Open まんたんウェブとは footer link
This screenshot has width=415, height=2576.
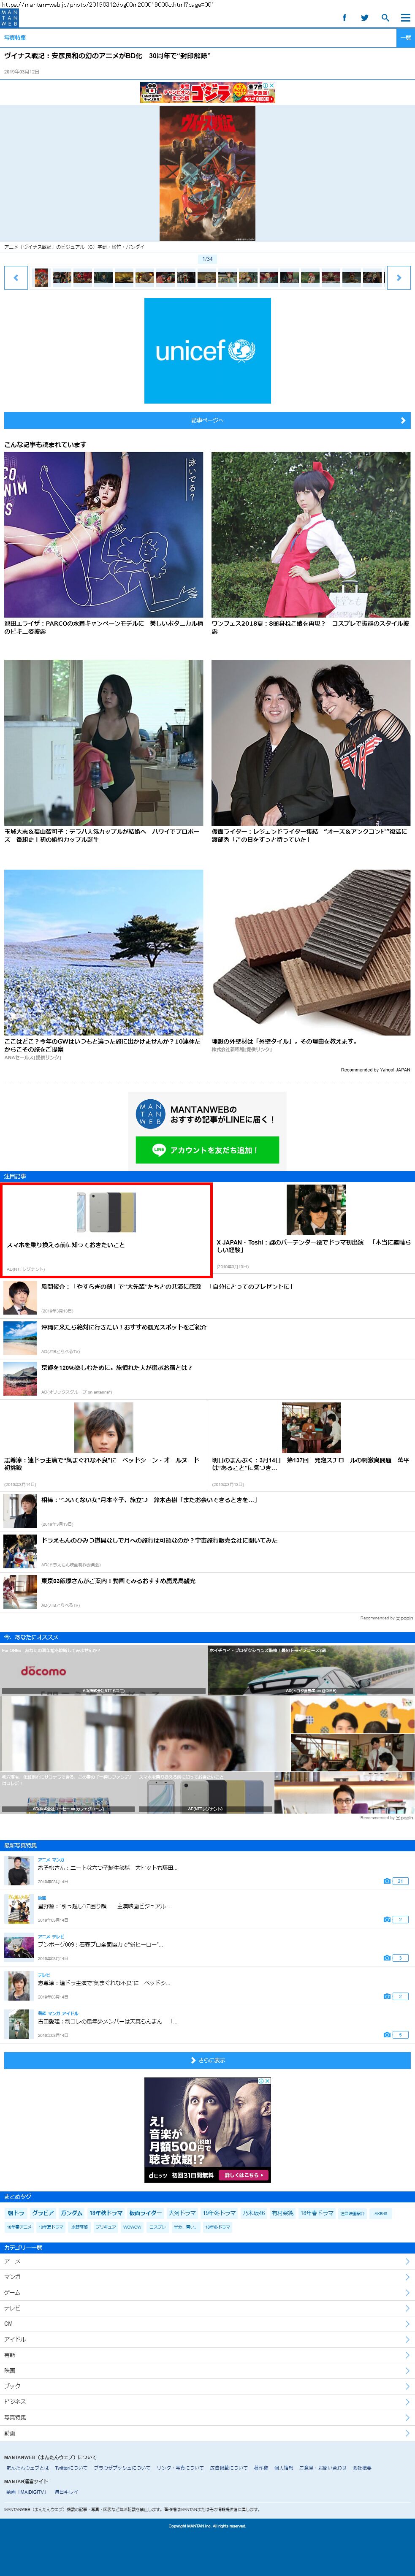(x=27, y=2468)
